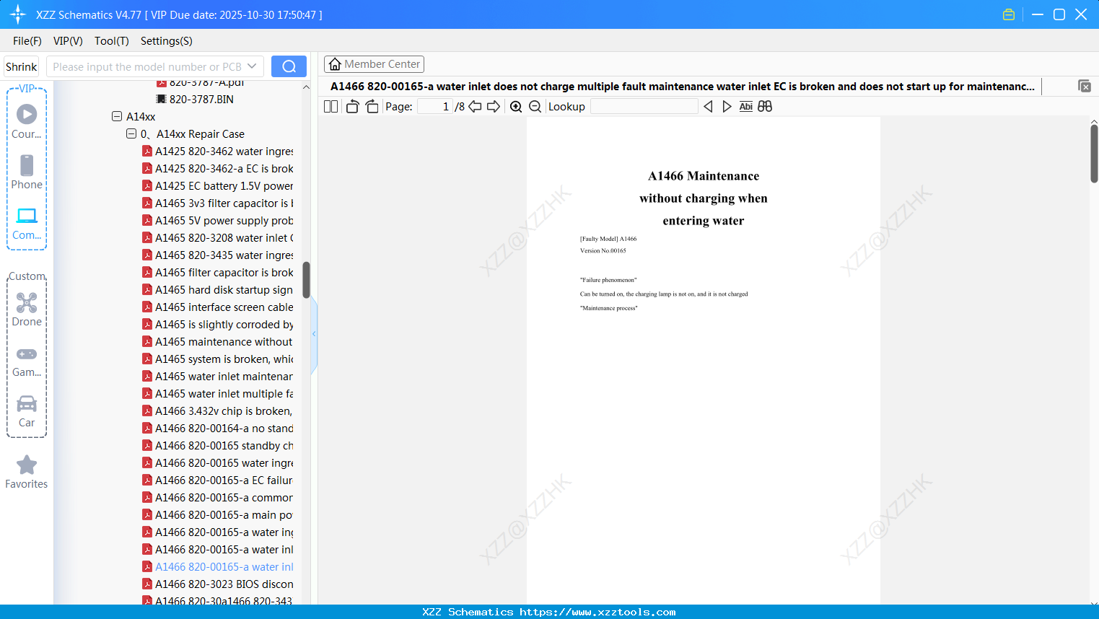
Task: Go to the previous page arrow
Action: tap(475, 107)
